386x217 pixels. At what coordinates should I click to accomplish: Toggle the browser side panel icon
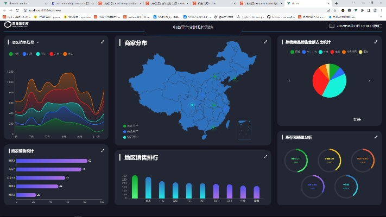pos(369,11)
